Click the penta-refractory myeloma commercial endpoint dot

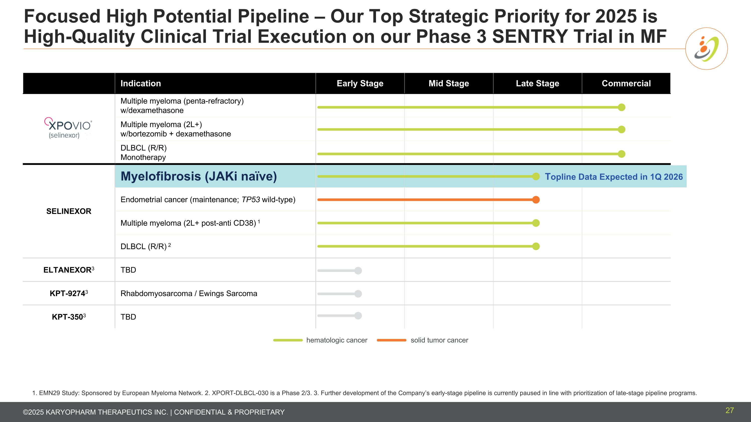pyautogui.click(x=622, y=108)
